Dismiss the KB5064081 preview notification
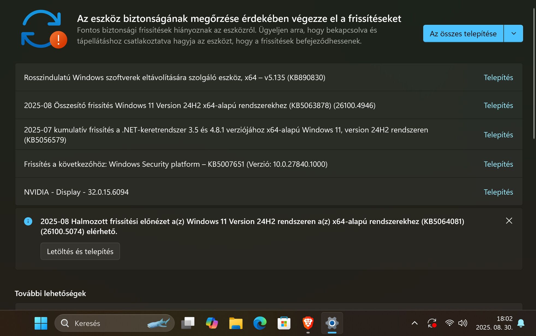The height and width of the screenshot is (336, 536). pos(509,221)
